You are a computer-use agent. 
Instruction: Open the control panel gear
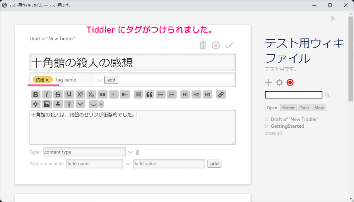pos(279,82)
